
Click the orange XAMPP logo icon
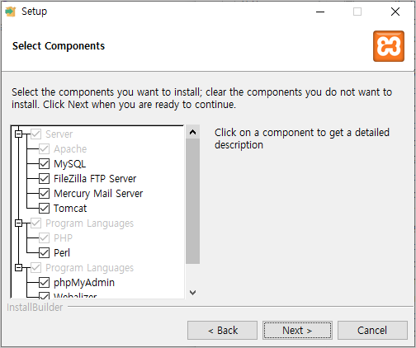pyautogui.click(x=389, y=46)
